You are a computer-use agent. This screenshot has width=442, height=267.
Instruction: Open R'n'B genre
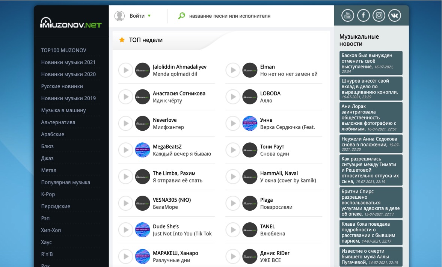(47, 254)
